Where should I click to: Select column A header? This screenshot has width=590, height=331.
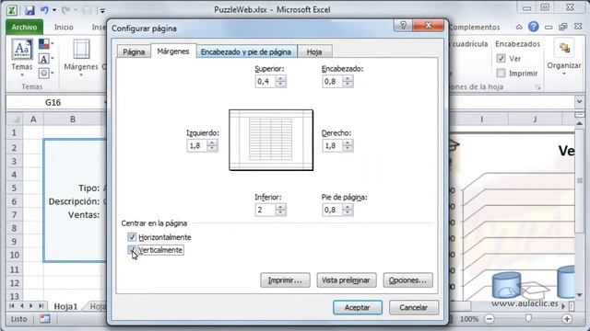33,120
